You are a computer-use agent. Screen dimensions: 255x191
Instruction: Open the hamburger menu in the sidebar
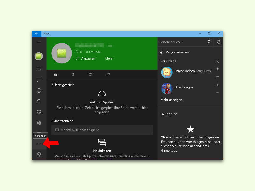tap(39, 42)
